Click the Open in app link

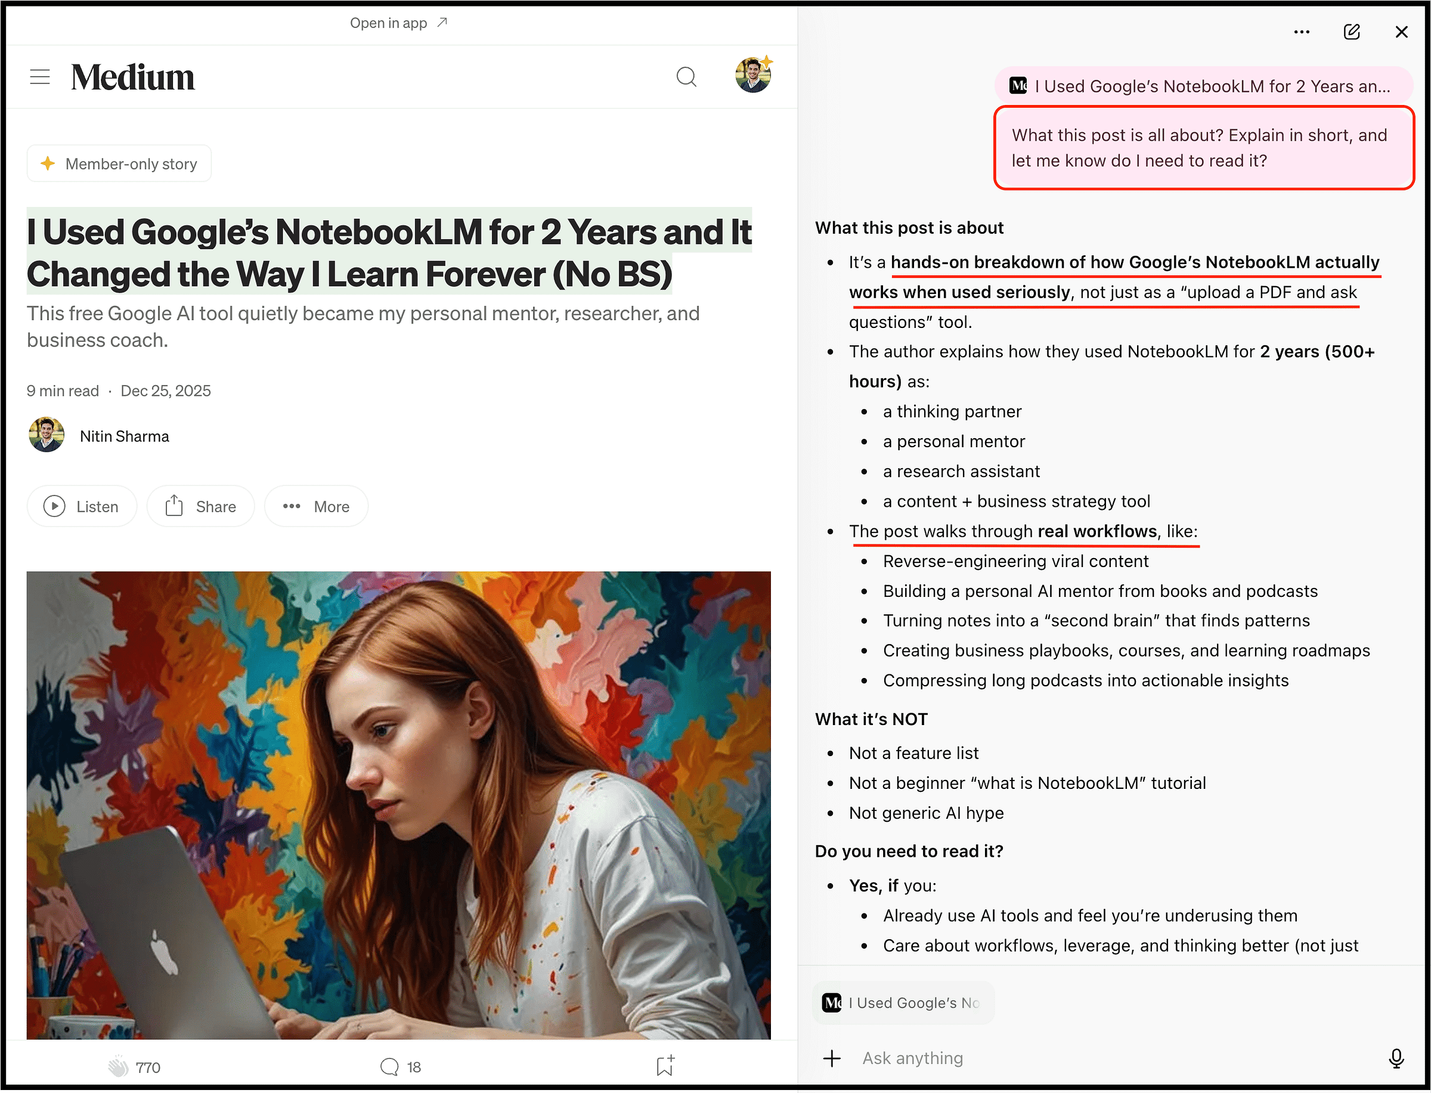click(x=398, y=23)
